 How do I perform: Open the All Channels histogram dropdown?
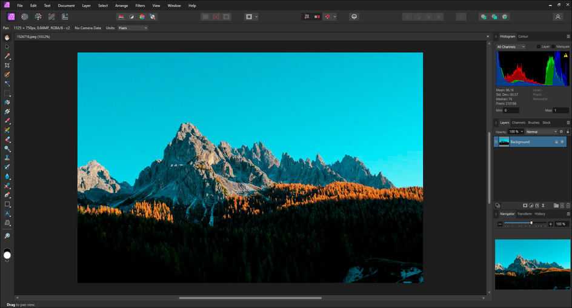(511, 47)
